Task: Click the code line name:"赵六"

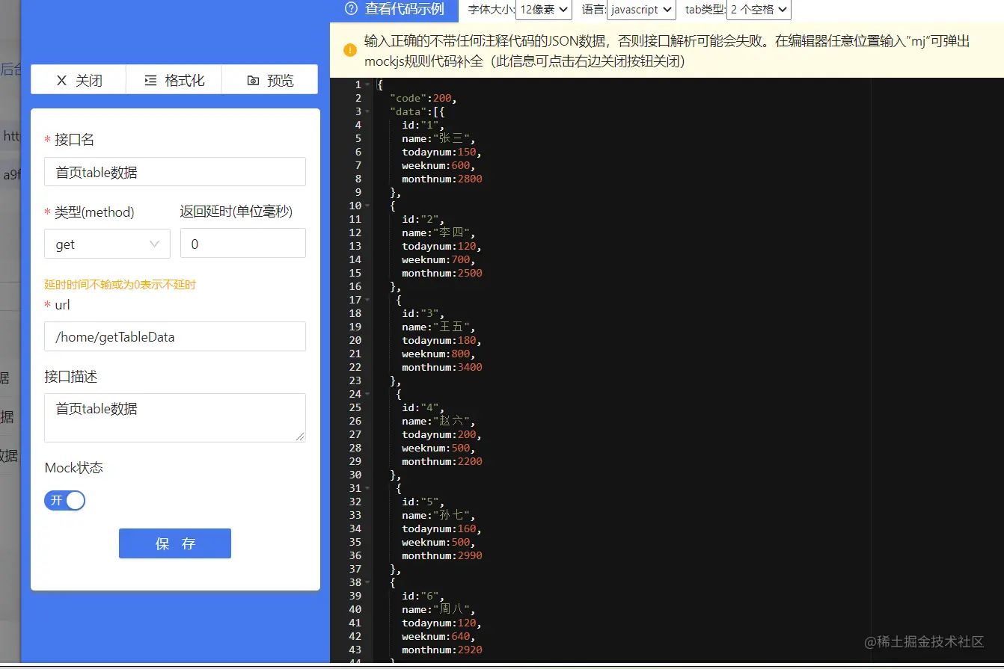Action: [x=438, y=421]
